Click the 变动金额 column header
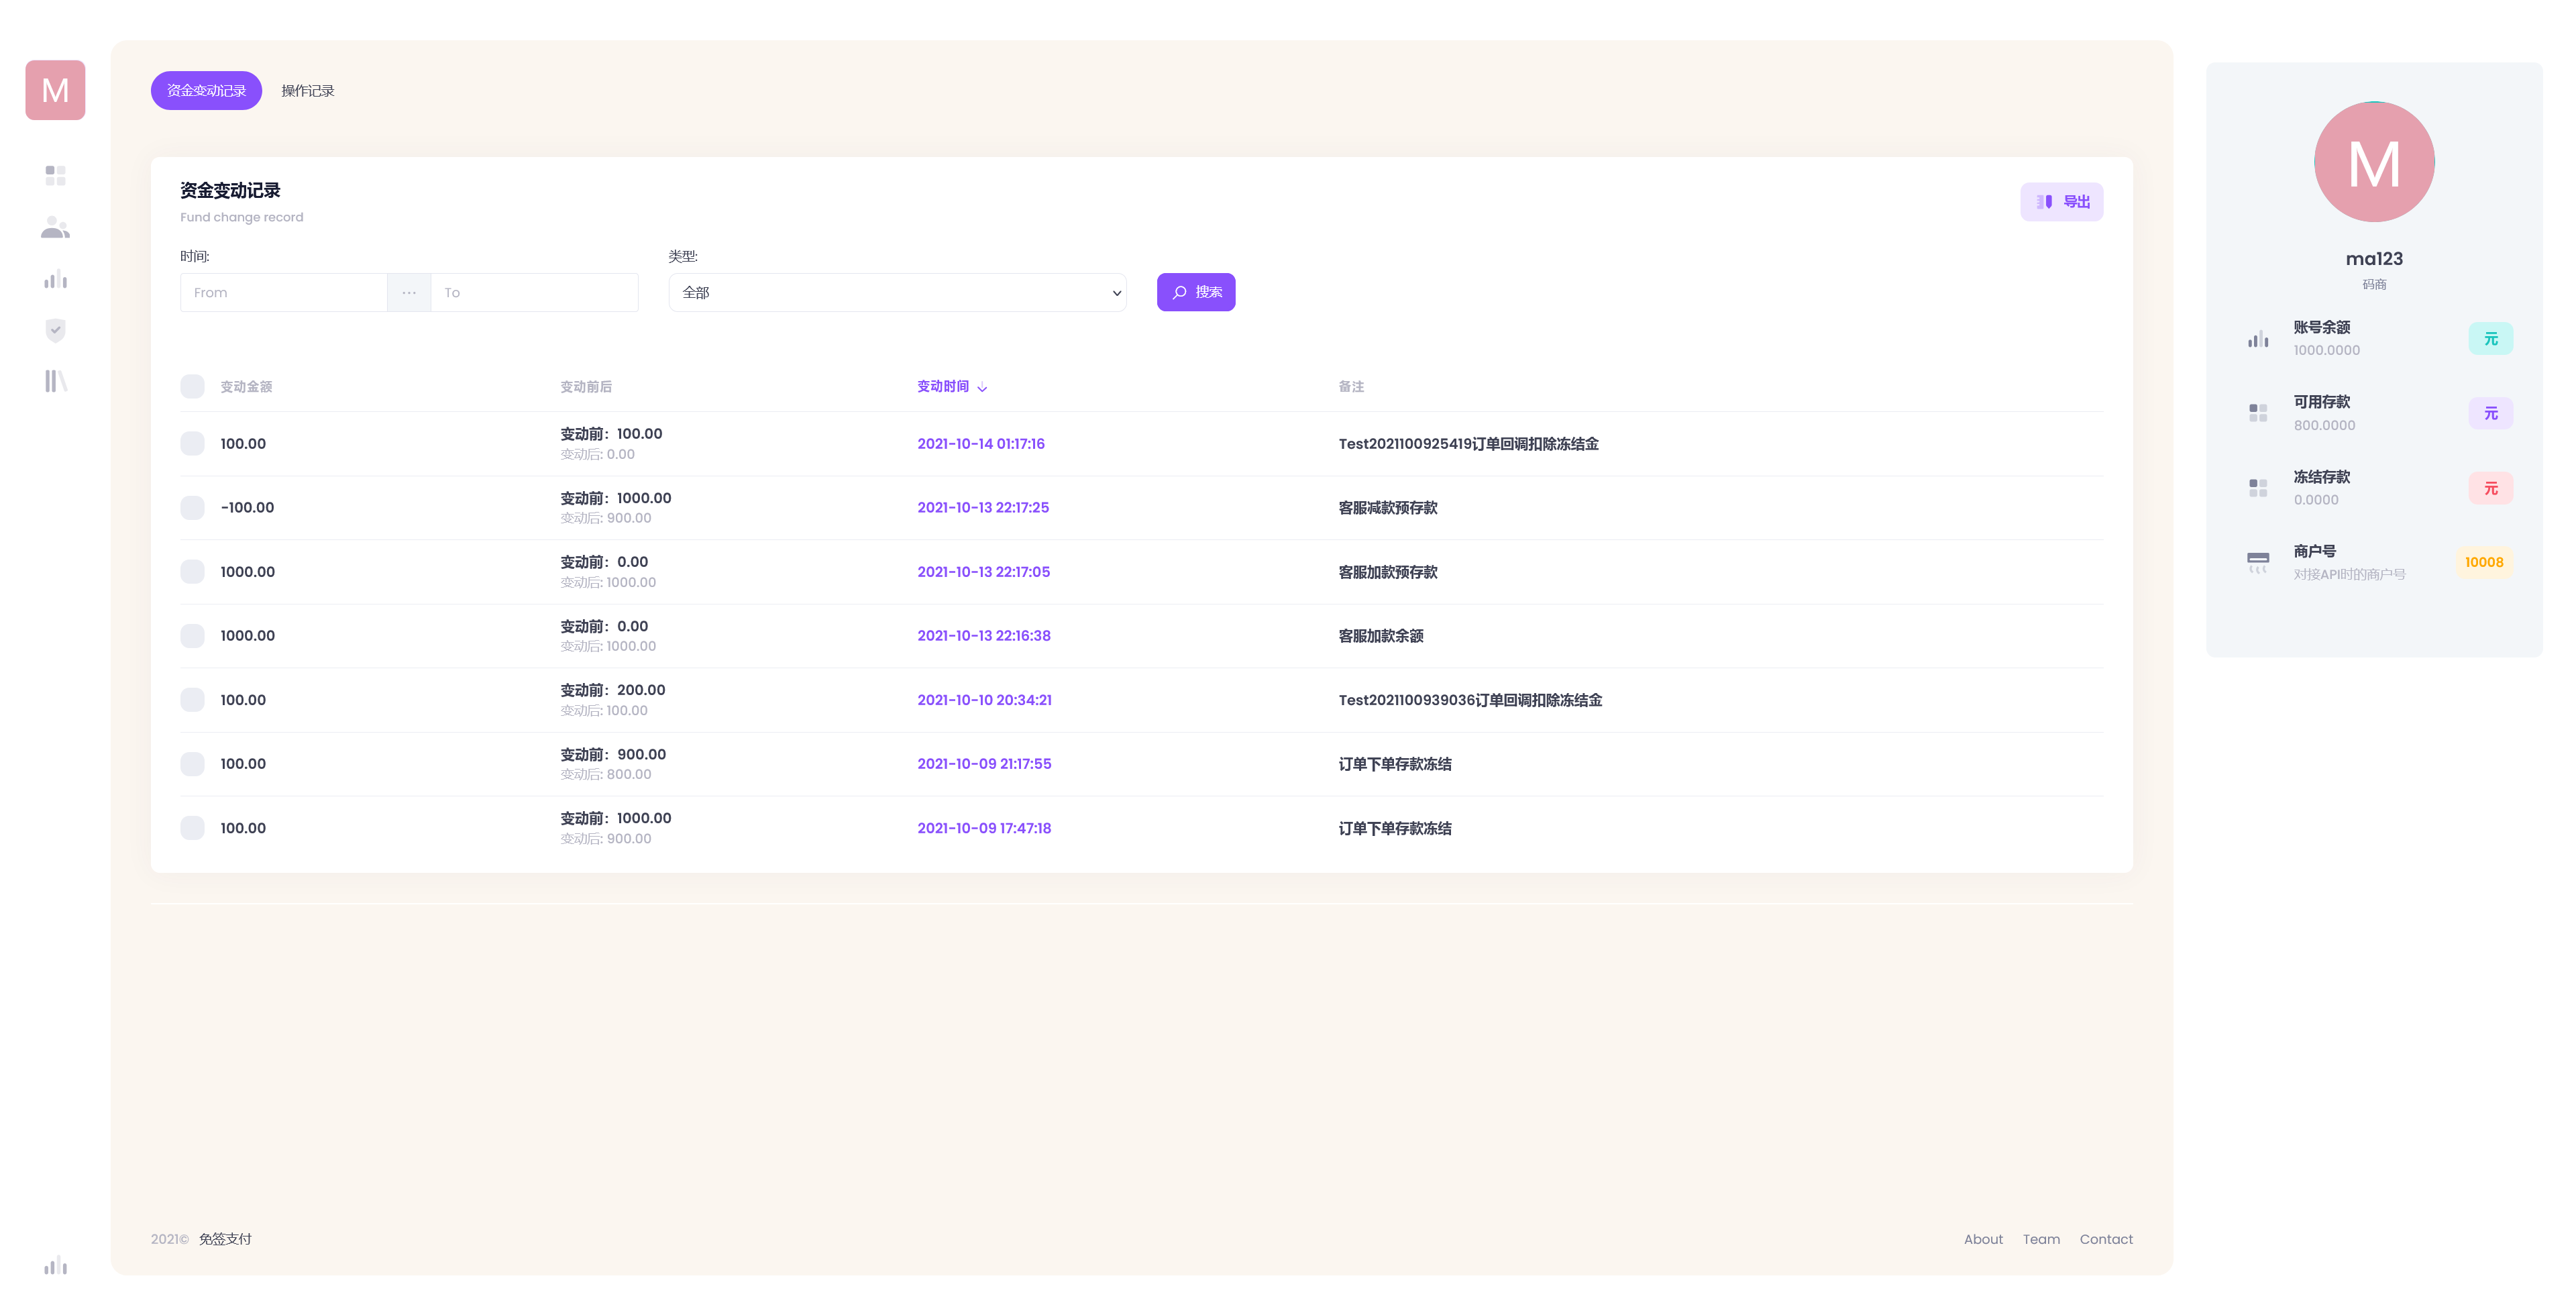2576x1315 pixels. click(x=246, y=387)
